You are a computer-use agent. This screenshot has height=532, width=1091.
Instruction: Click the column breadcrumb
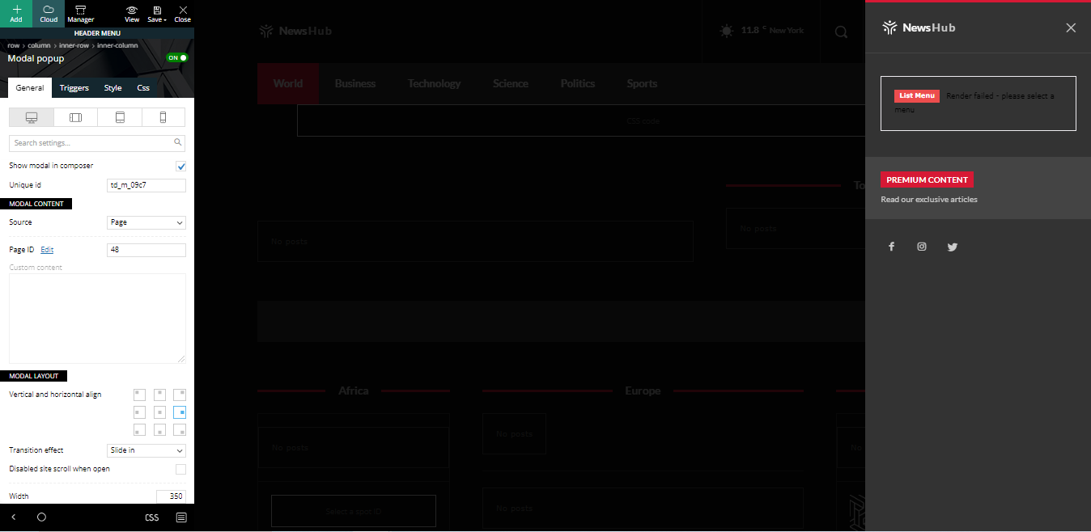pyautogui.click(x=39, y=45)
